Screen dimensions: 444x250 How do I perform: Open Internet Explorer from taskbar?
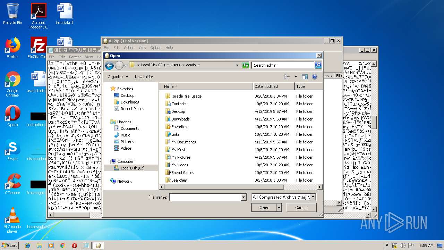click(x=28, y=245)
